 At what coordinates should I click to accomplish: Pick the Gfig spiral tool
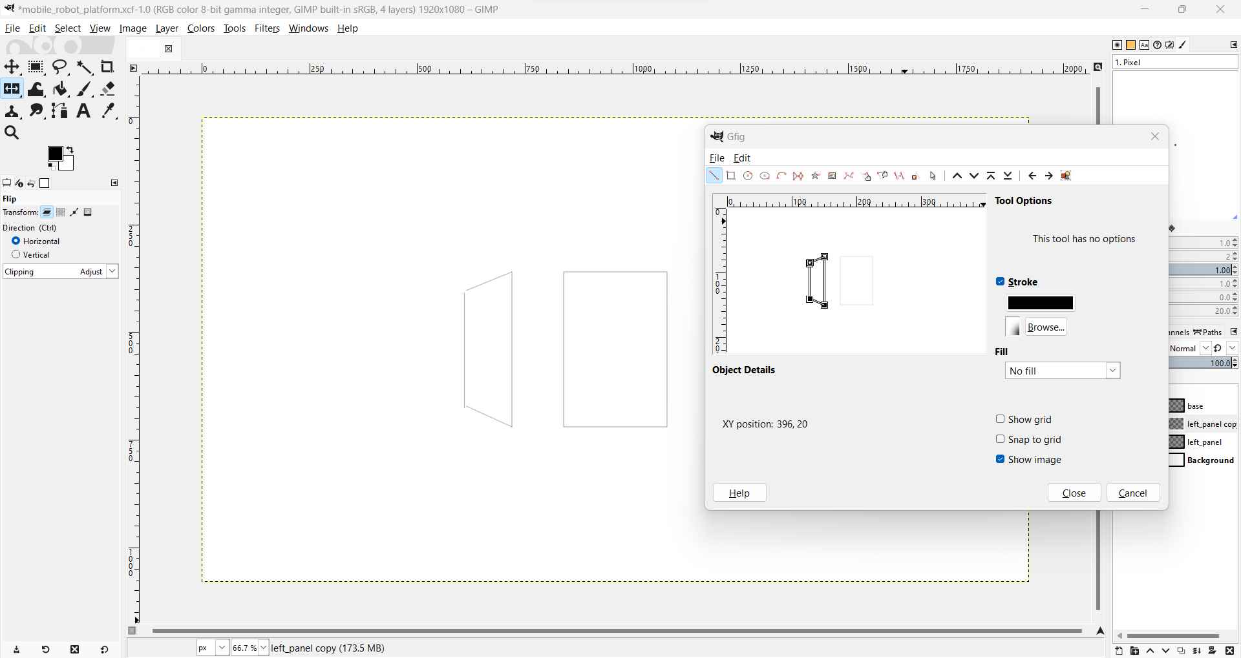pos(833,176)
